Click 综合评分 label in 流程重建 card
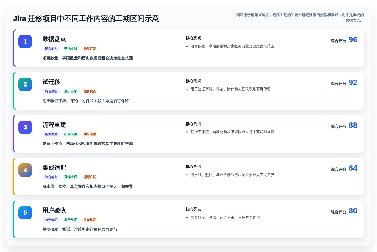This screenshot has width=377, height=252. click(x=338, y=126)
